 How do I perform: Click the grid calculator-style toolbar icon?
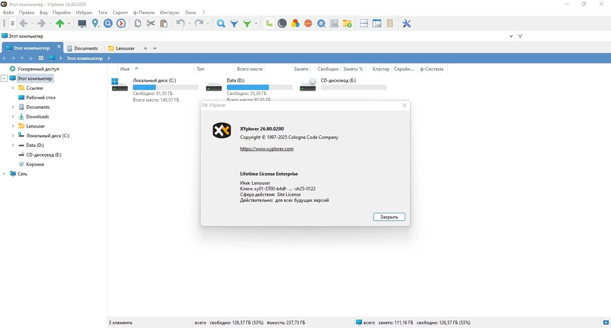tap(335, 23)
